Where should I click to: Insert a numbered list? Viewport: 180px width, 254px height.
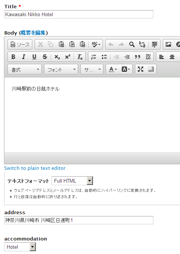(94, 57)
